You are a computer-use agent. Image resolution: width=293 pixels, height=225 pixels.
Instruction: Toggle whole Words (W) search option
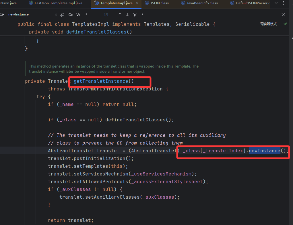coord(78,15)
